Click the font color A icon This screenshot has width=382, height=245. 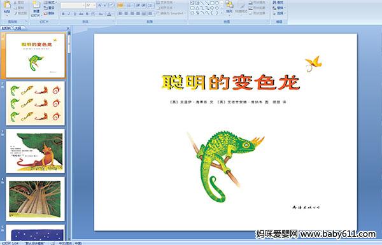109,14
